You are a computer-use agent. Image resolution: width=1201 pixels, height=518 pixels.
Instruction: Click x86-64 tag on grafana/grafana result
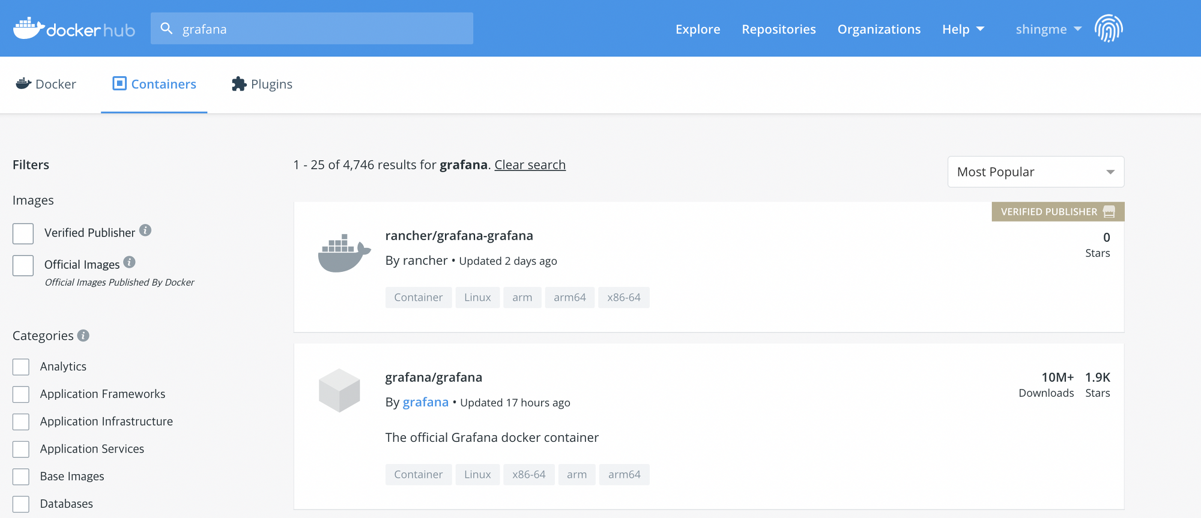click(529, 474)
